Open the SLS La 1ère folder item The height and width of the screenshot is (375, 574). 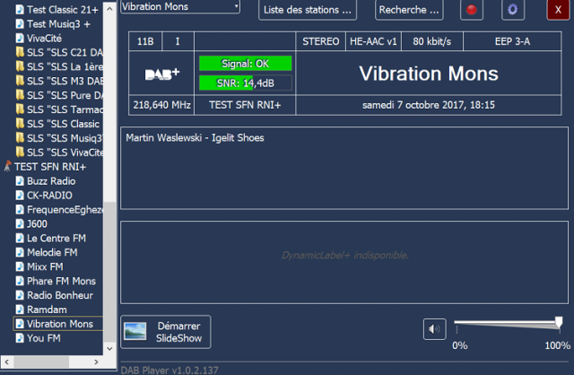(59, 66)
